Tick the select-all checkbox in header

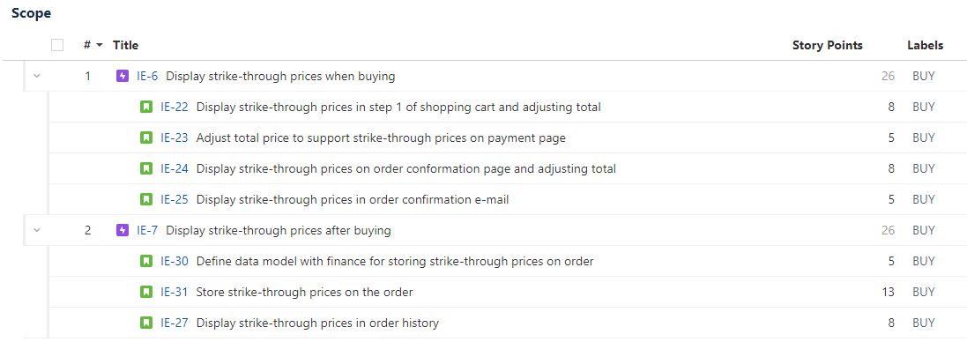point(57,45)
